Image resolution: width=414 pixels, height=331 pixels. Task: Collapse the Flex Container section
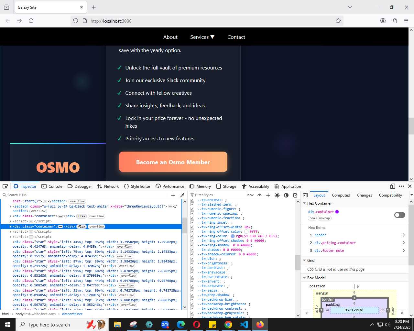(304, 203)
